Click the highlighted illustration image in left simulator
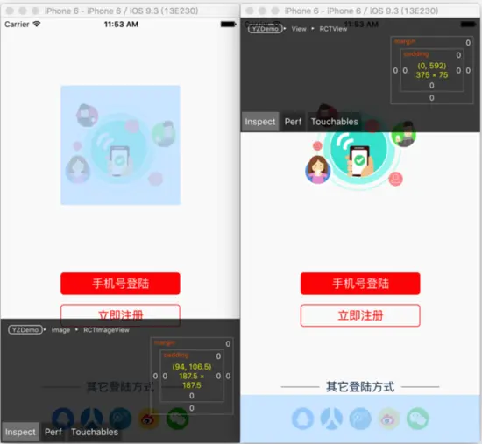The height and width of the screenshot is (444, 482). click(x=120, y=145)
